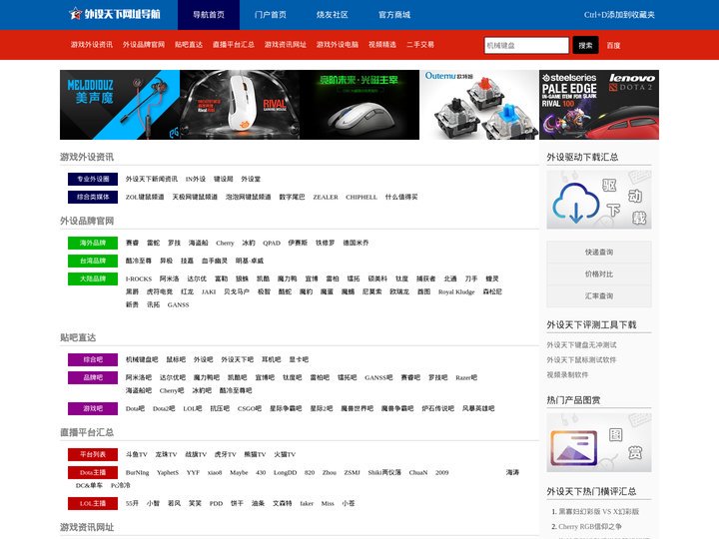
Task: Select 游戏外设电脑 in red menu bar
Action: coord(338,45)
